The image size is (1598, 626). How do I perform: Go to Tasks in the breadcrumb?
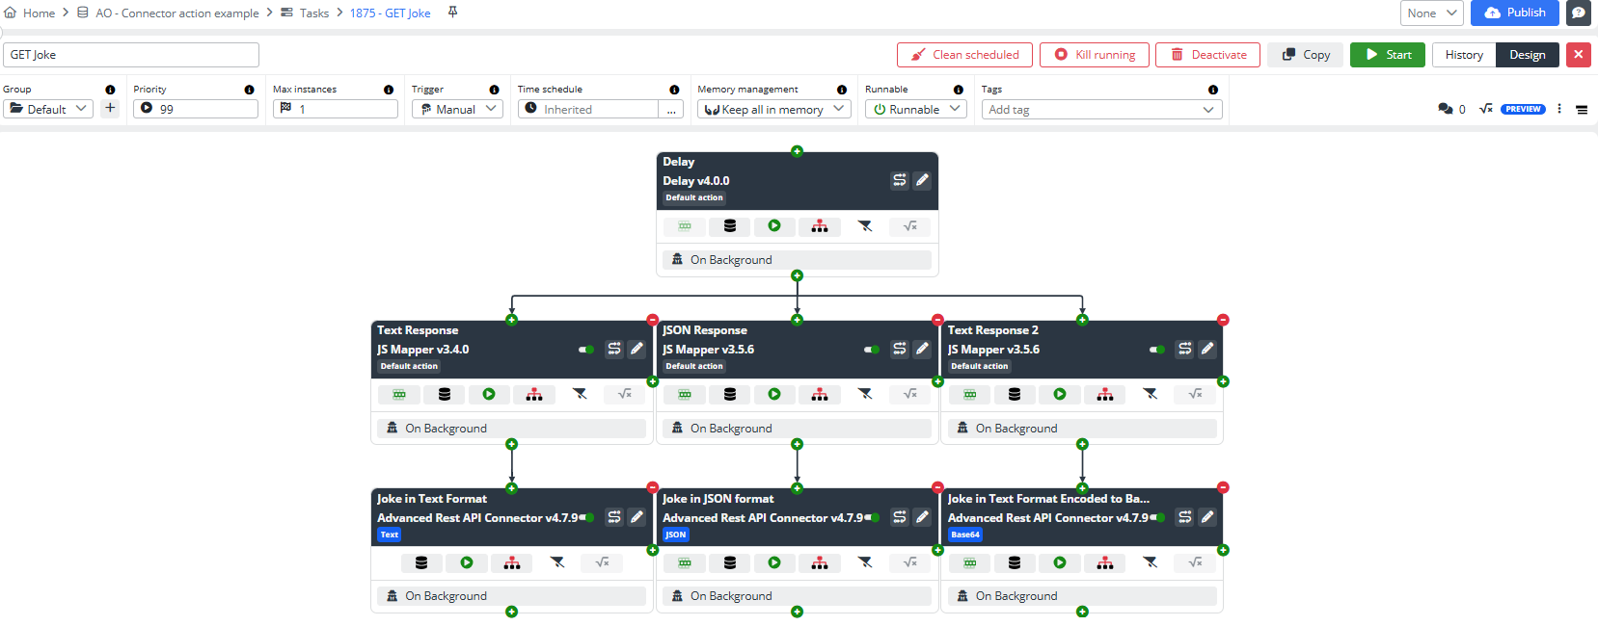coord(313,13)
